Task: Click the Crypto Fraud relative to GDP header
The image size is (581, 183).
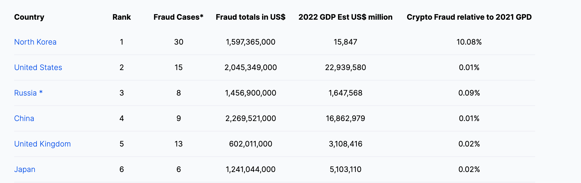Action: (469, 17)
